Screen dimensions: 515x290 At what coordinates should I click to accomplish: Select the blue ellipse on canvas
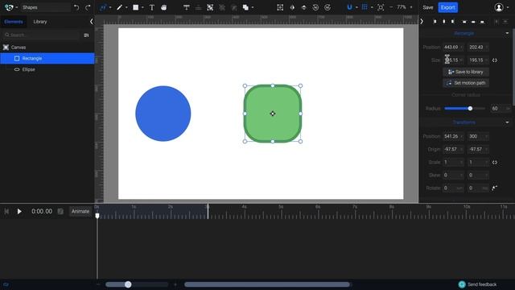pyautogui.click(x=163, y=114)
